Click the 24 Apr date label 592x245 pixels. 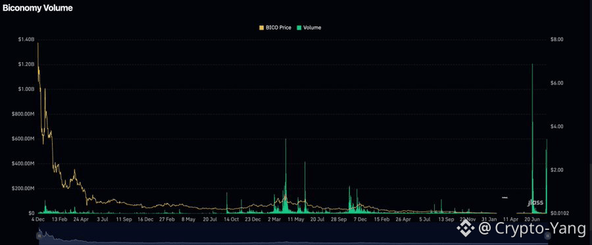pos(81,219)
